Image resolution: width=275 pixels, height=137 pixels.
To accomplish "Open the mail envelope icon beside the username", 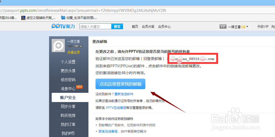I will click(243, 27).
